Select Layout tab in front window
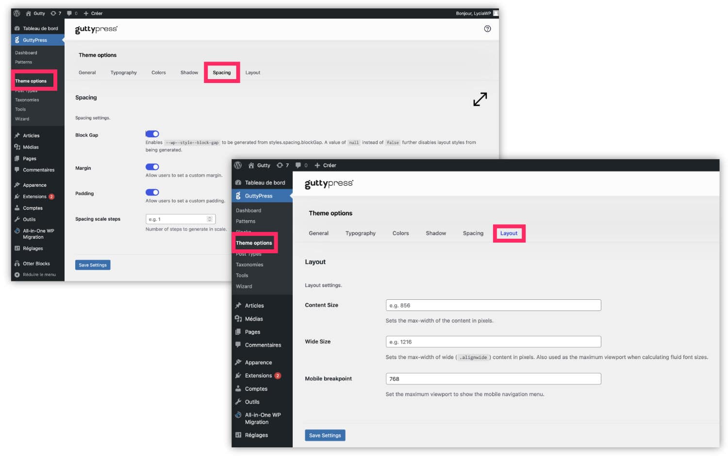 point(509,233)
